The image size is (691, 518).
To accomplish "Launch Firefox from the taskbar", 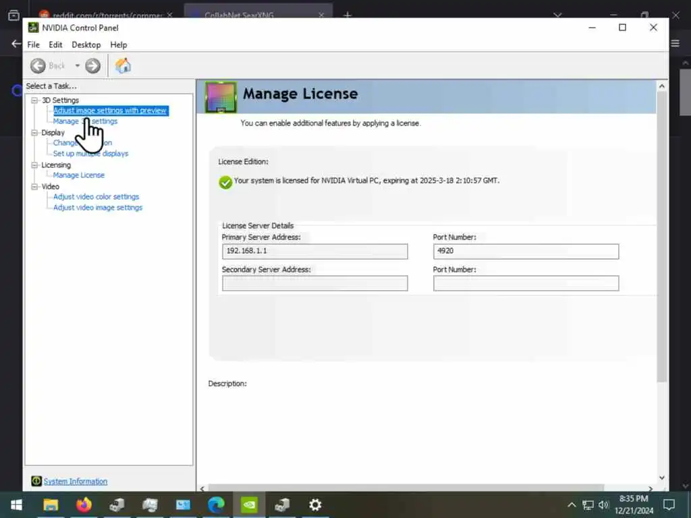I will [84, 505].
